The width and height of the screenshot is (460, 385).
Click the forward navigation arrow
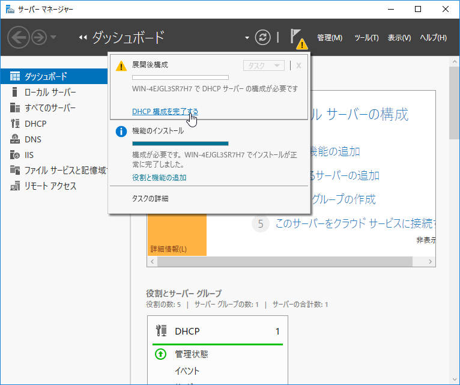tap(39, 37)
